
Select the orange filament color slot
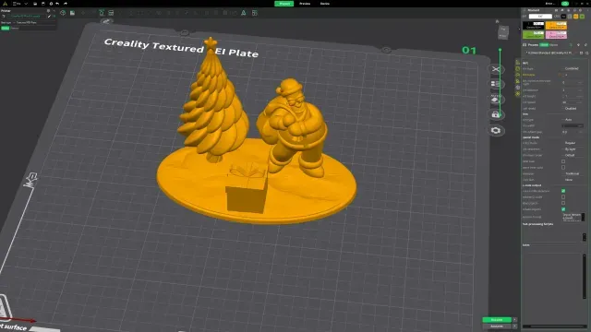point(556,26)
